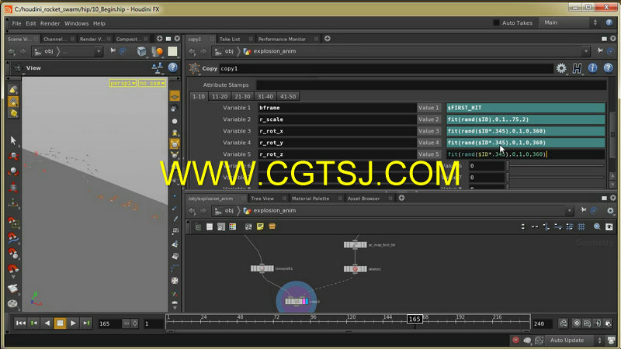
Task: Add new tab to parameter pane
Action: pyautogui.click(x=328, y=39)
